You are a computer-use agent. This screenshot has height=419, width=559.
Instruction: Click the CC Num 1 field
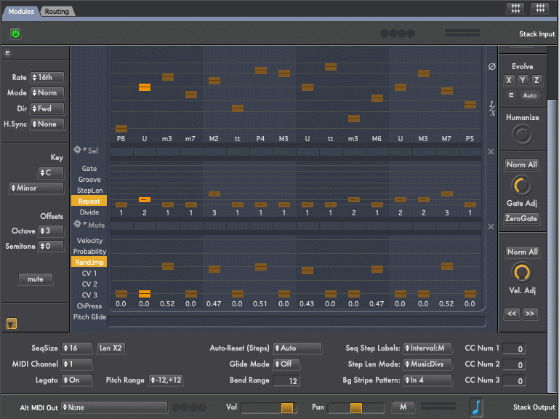pyautogui.click(x=514, y=348)
